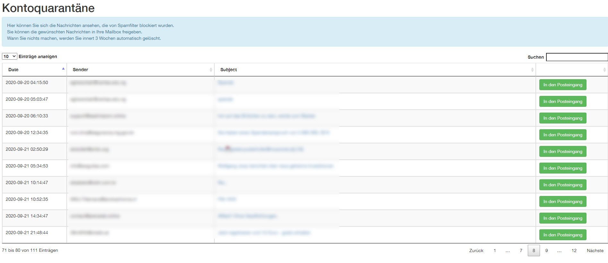Release the 2020-09-20 12:34:35 message to inbox
The height and width of the screenshot is (263, 608).
[562, 135]
